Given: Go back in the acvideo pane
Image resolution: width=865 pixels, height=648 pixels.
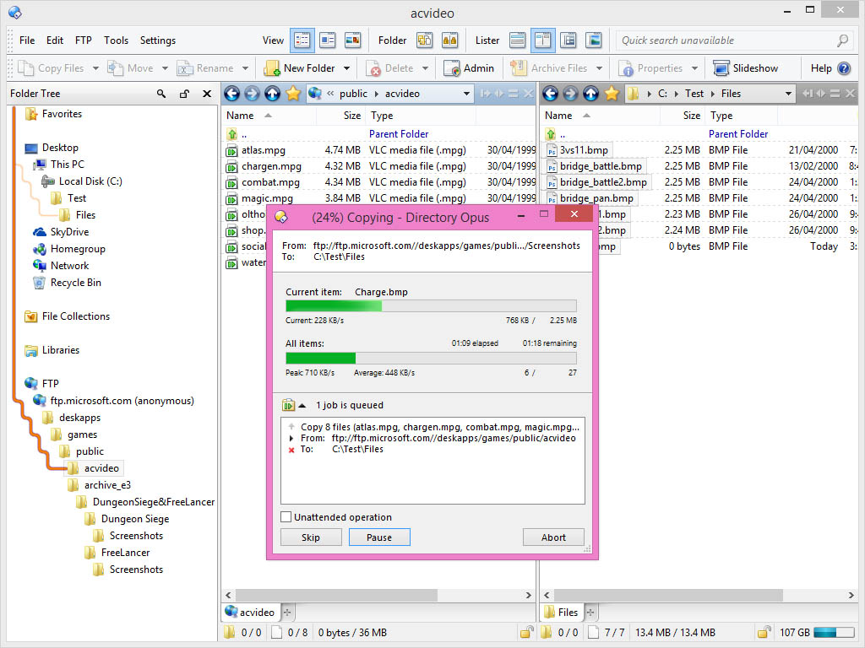Looking at the screenshot, I should pyautogui.click(x=231, y=94).
